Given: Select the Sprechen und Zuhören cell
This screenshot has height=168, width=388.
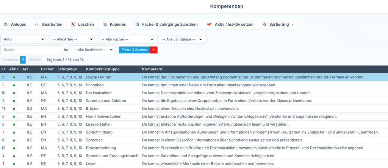Looking at the screenshot, I should point(106,101).
